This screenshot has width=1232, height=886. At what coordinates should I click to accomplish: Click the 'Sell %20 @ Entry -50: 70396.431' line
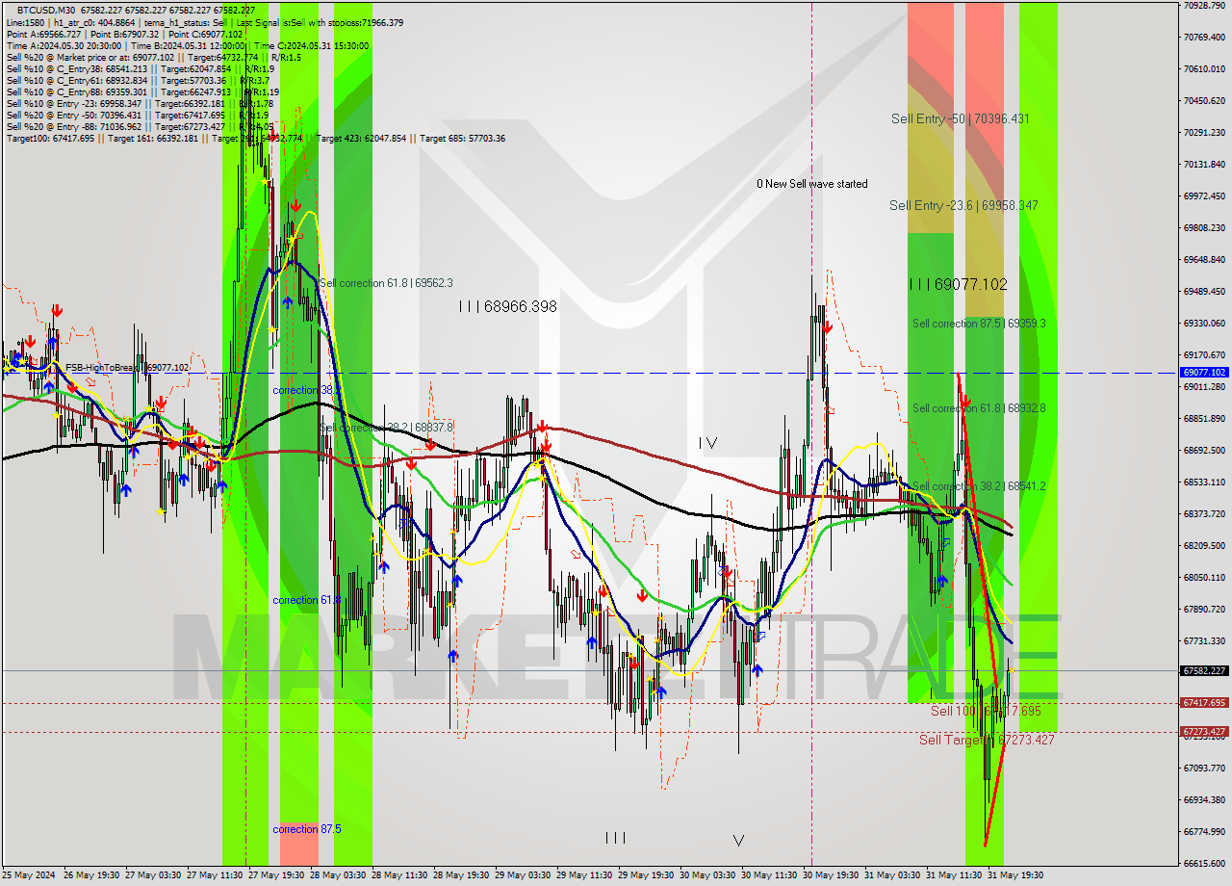tap(137, 115)
